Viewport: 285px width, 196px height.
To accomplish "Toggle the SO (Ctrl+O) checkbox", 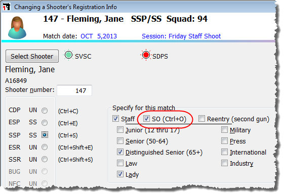I will (146, 119).
